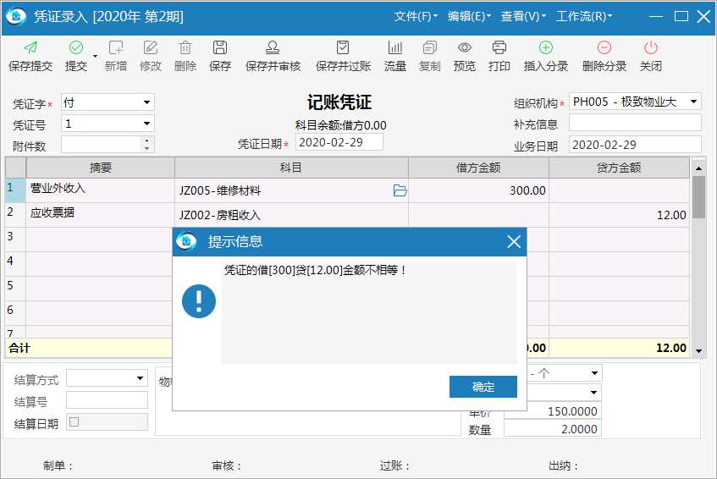Click the 贷方金额 column header
This screenshot has width=717, height=479.
619,168
